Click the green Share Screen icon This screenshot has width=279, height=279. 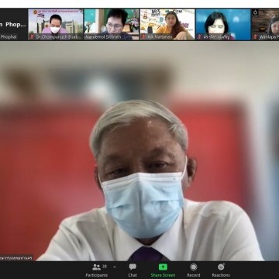click(163, 267)
